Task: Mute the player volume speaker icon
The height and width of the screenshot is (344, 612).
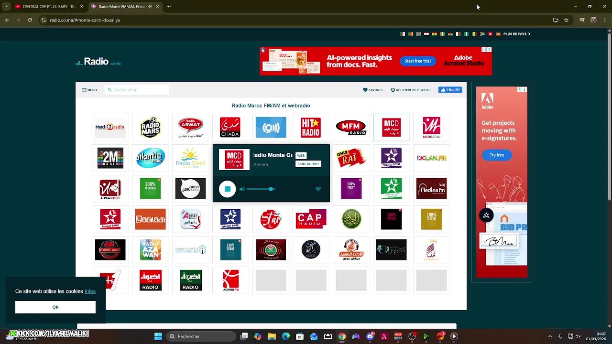Action: point(242,189)
